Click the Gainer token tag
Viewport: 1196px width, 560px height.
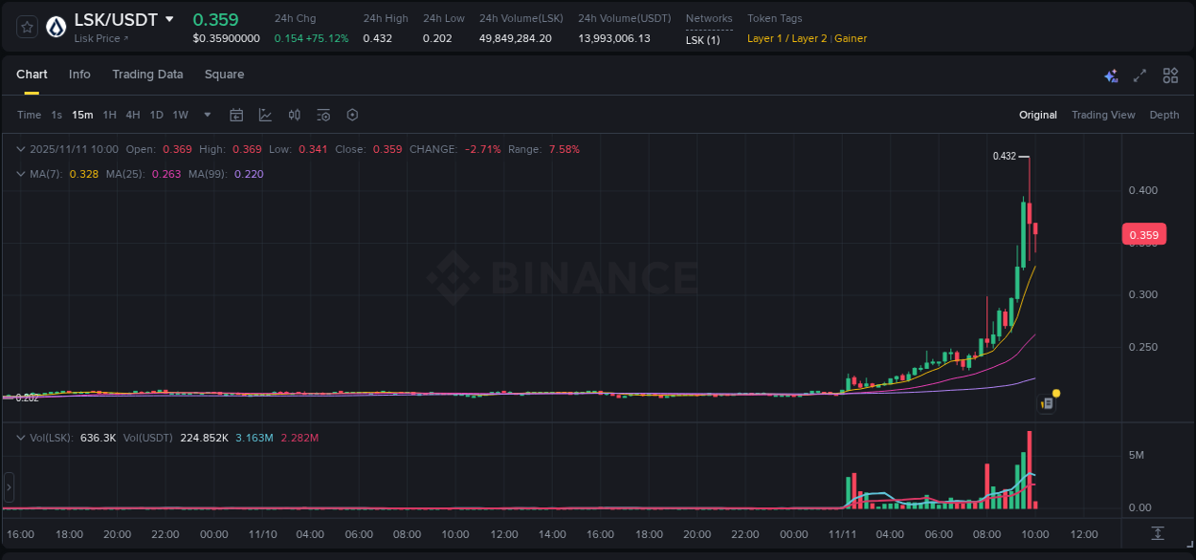(851, 38)
